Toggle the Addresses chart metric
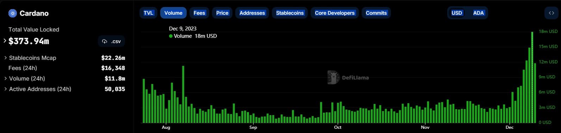This screenshot has width=561, height=133. point(252,13)
